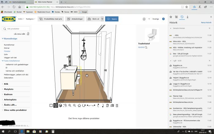Click the blue help question mark icon
The height and width of the screenshot is (134, 214).
pyautogui.click(x=163, y=19)
